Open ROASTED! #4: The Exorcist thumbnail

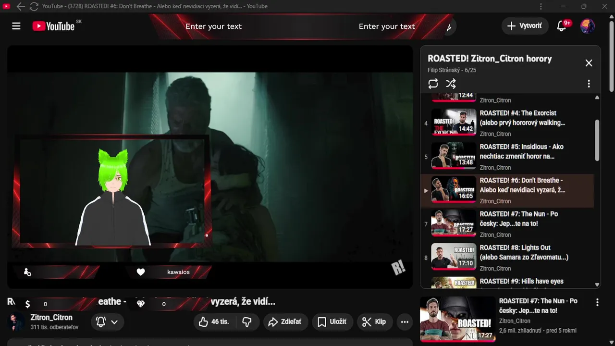[454, 121]
